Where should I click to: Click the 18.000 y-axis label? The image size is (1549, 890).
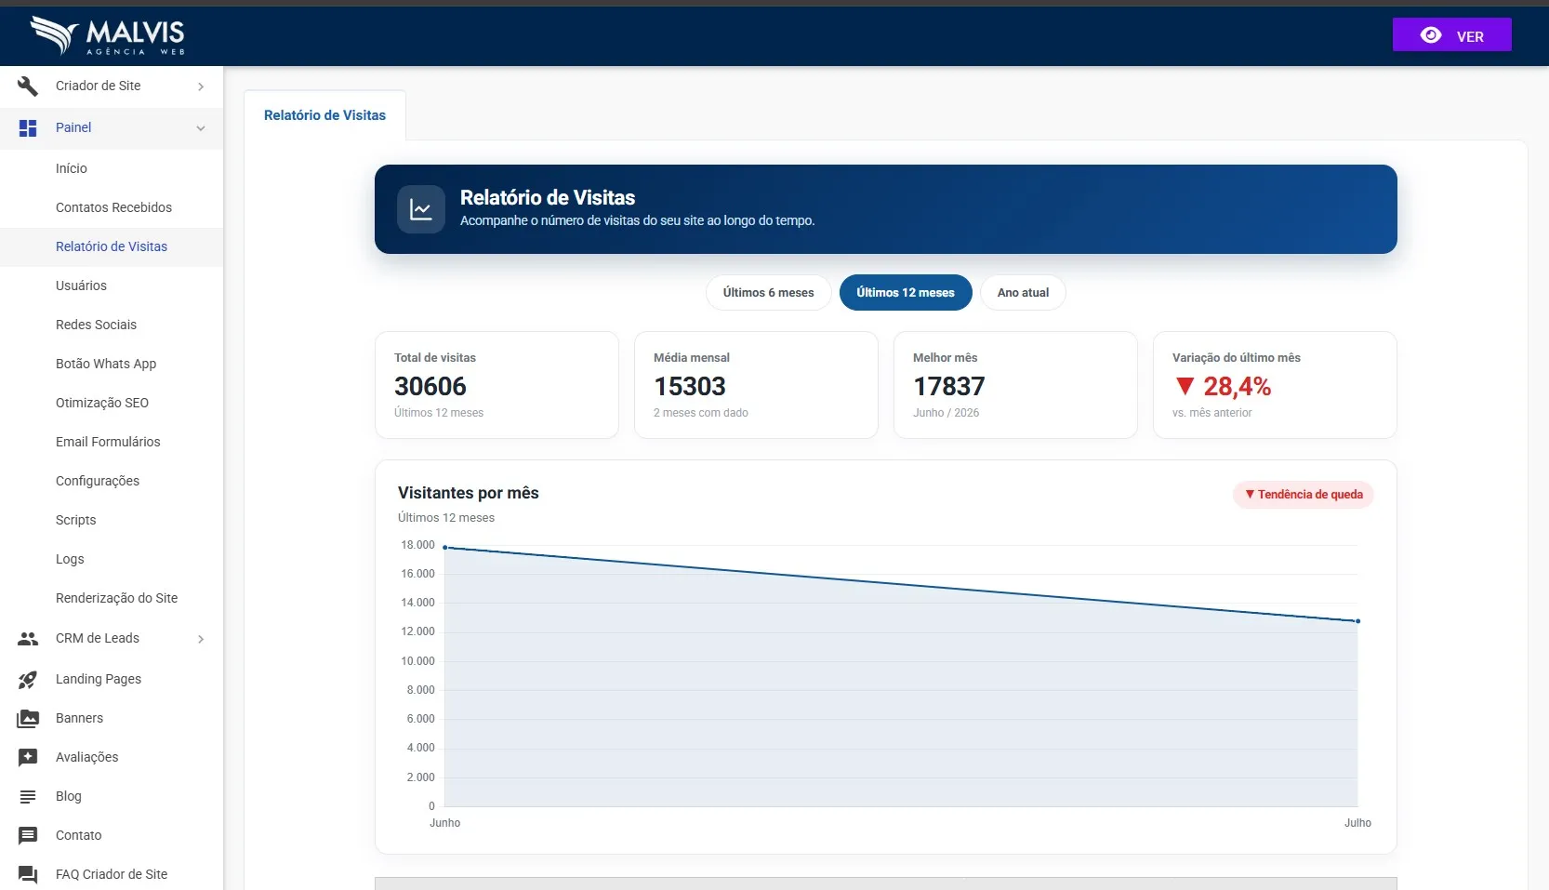417,545
